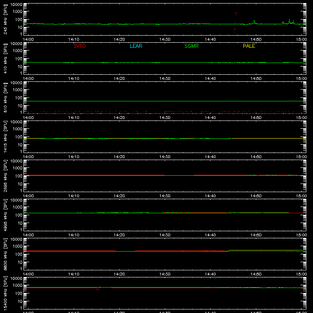The width and height of the screenshot is (313, 313).
Task: Click 14:10 time label below 610 MHz plot
Action: [x=74, y=118]
